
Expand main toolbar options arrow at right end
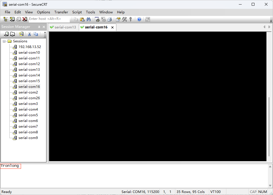[x=271, y=20]
